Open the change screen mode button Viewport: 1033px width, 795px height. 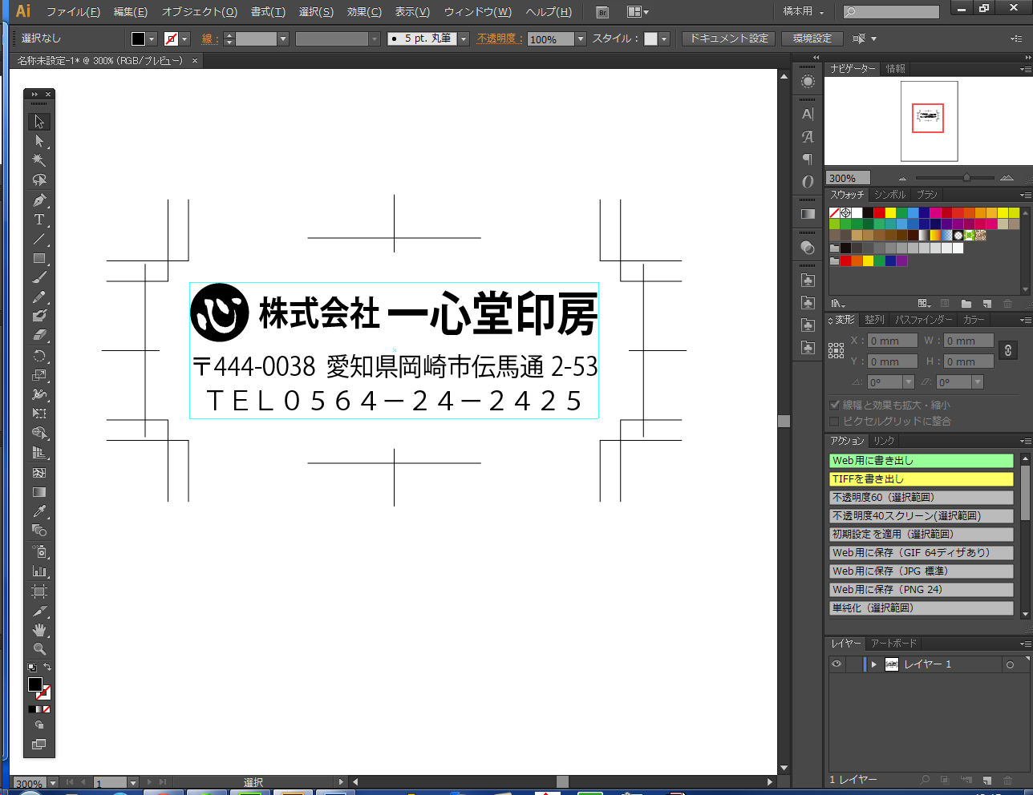click(38, 745)
